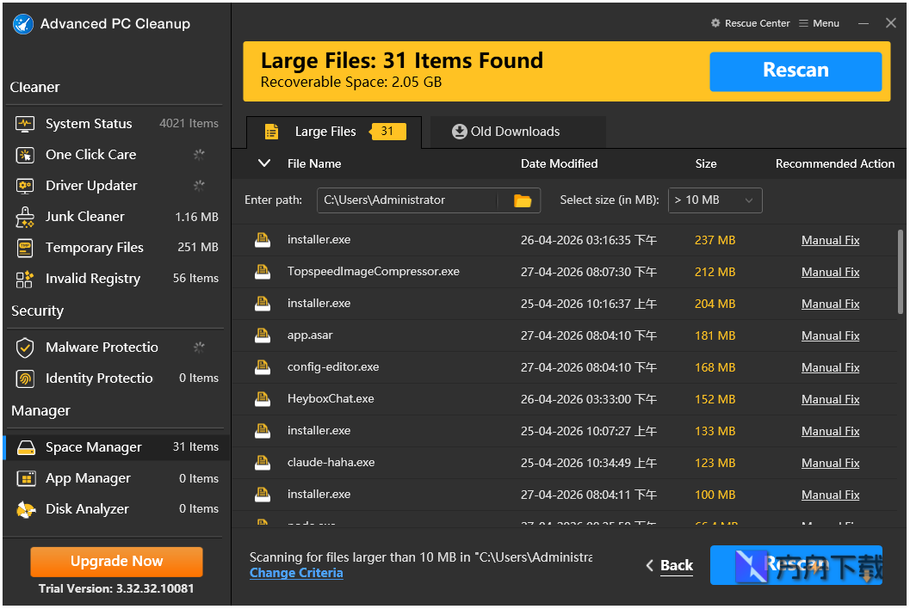Click Manual Fix for app.asar
The height and width of the screenshot is (609, 910).
click(830, 335)
